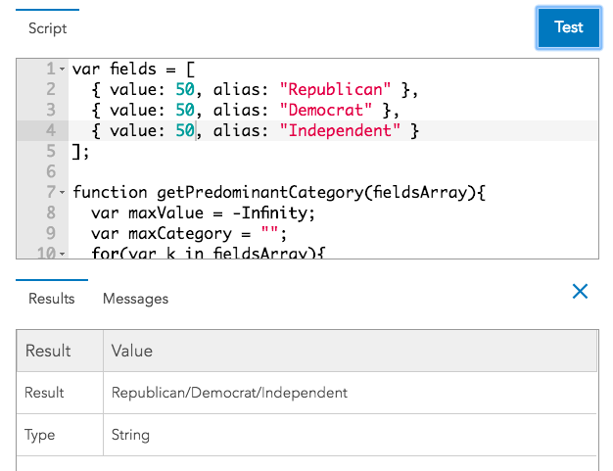Image resolution: width=613 pixels, height=471 pixels.
Task: Close the results panel with the X icon
Action: [580, 291]
